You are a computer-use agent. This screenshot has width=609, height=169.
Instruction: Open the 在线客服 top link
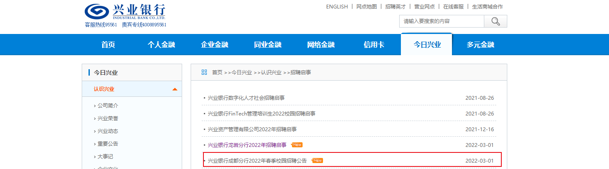click(453, 6)
